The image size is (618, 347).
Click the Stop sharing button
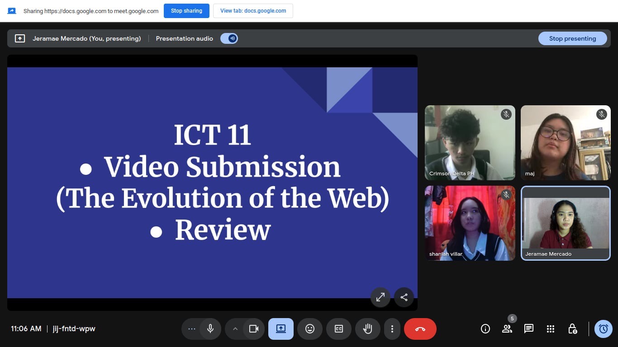[186, 11]
